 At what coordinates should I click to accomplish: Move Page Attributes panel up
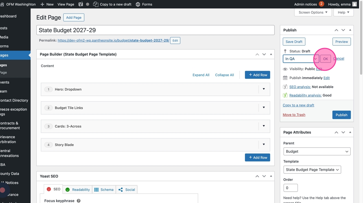pos(336,132)
